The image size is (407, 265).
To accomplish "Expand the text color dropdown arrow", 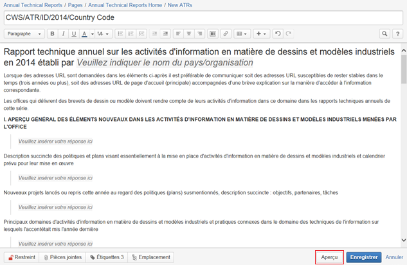I will click(93, 33).
